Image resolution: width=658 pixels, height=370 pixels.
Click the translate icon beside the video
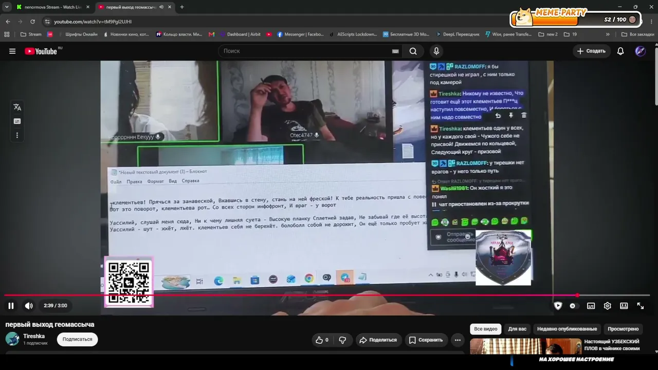17,107
